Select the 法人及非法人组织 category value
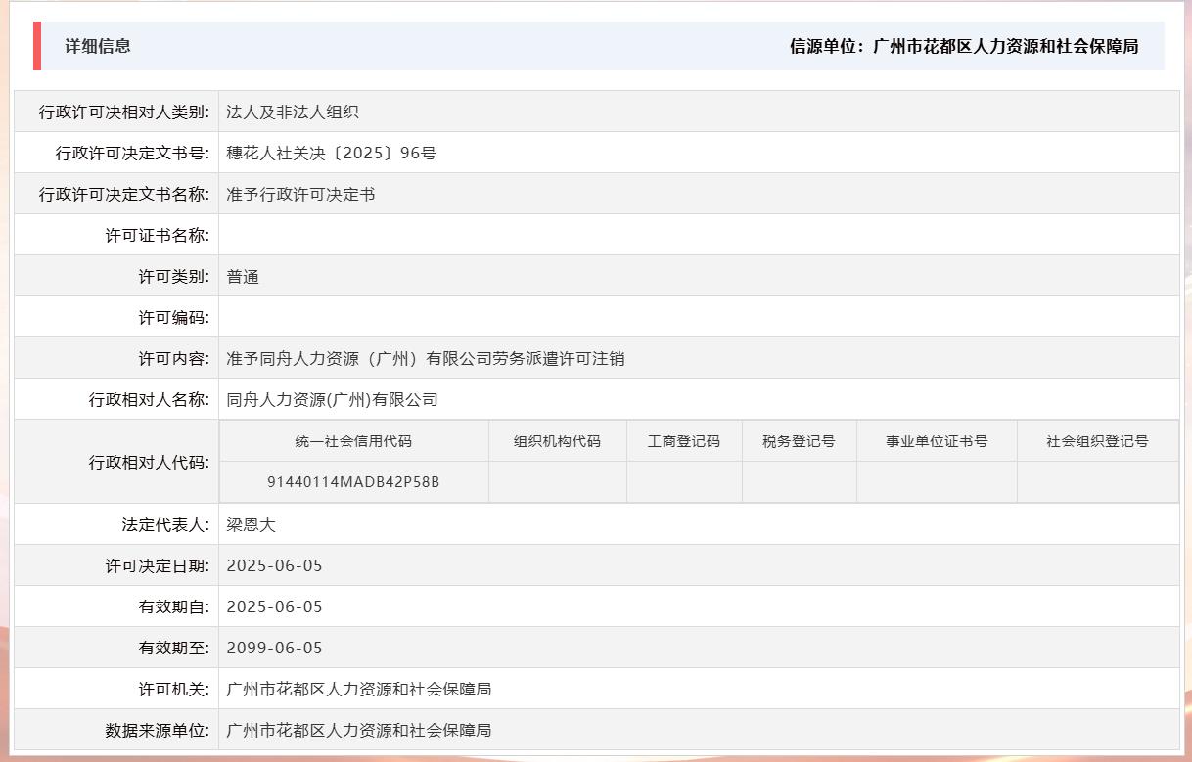The image size is (1192, 762). pyautogui.click(x=291, y=112)
